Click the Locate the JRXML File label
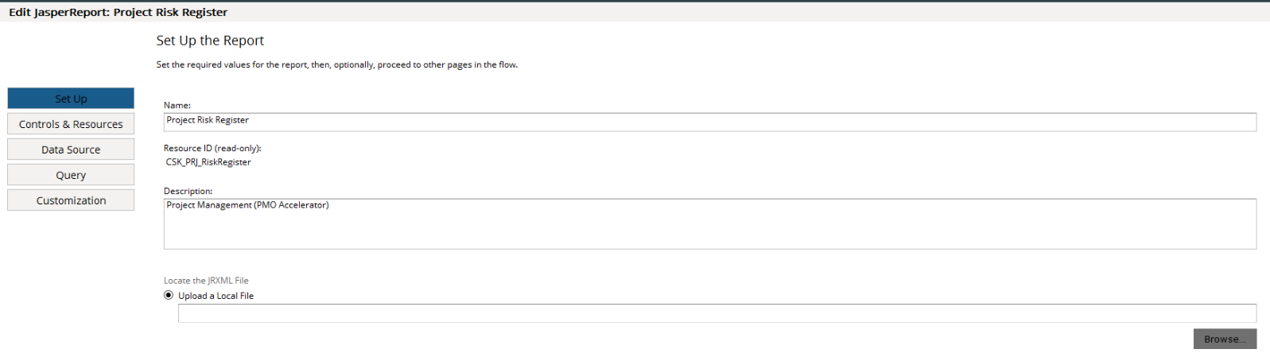Viewport: 1270px width, 357px height. [206, 281]
